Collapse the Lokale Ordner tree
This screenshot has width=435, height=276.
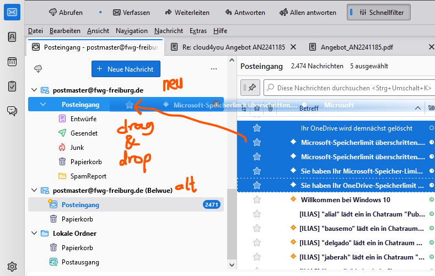35,234
